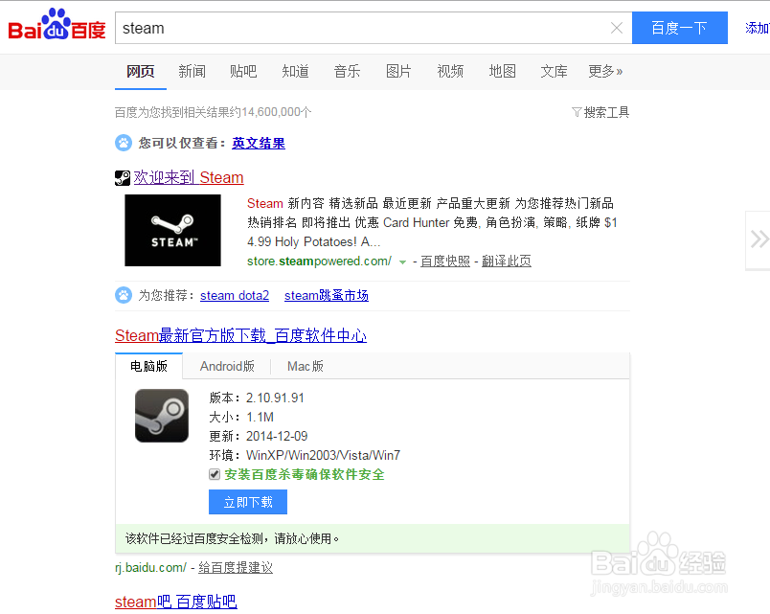Image resolution: width=770 pixels, height=614 pixels.
Task: Clear the search box with X icon
Action: coord(617,28)
